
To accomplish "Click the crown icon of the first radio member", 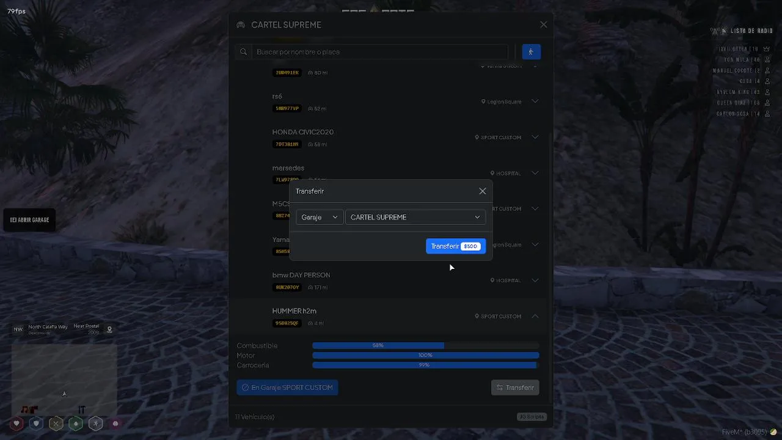I will 767,49.
